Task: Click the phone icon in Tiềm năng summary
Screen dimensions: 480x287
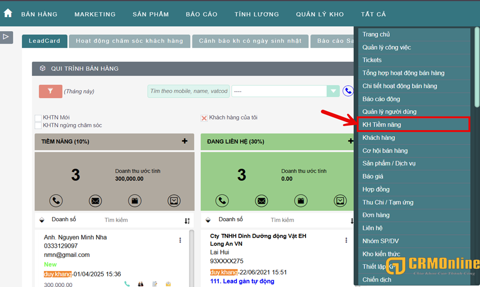Action: [x=56, y=201]
